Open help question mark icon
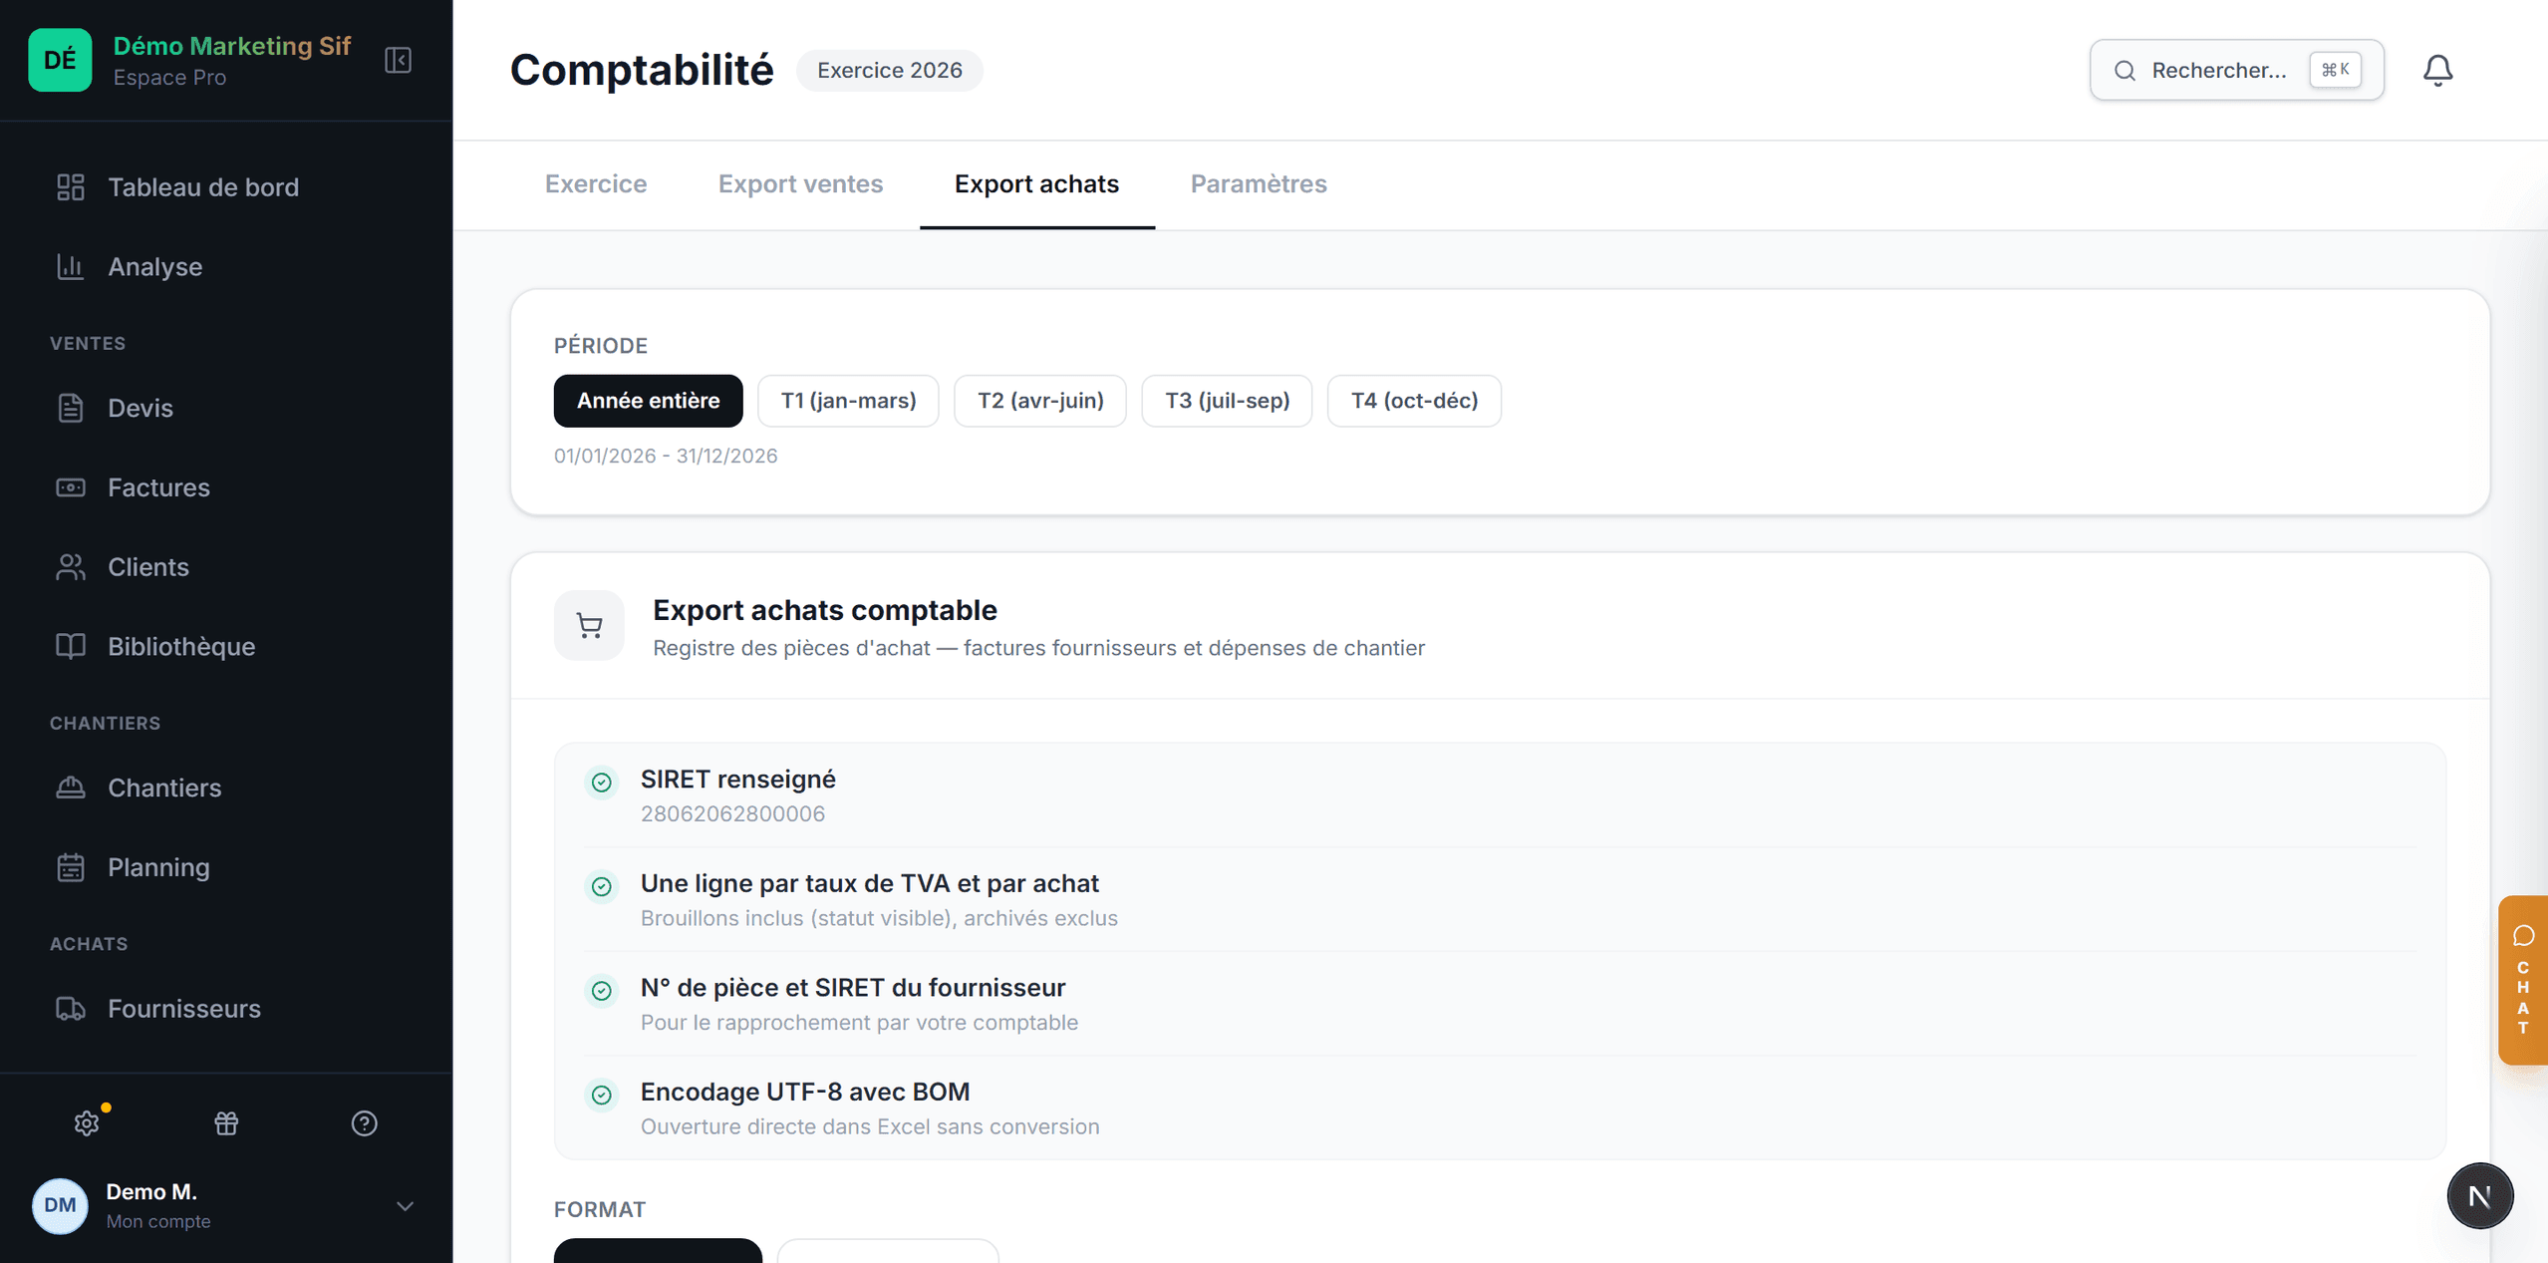2548x1263 pixels. pyautogui.click(x=365, y=1123)
